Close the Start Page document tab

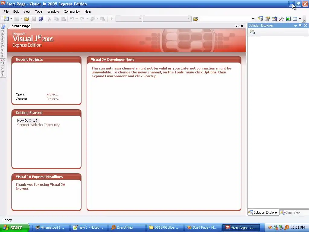pos(242,26)
